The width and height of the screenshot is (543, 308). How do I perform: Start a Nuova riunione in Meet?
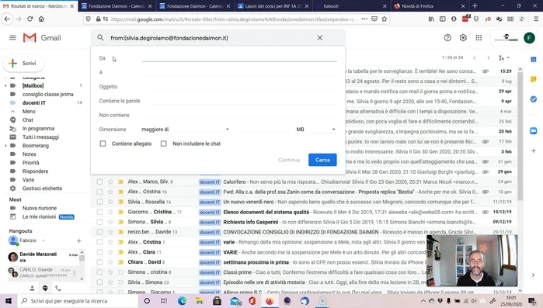click(x=40, y=208)
